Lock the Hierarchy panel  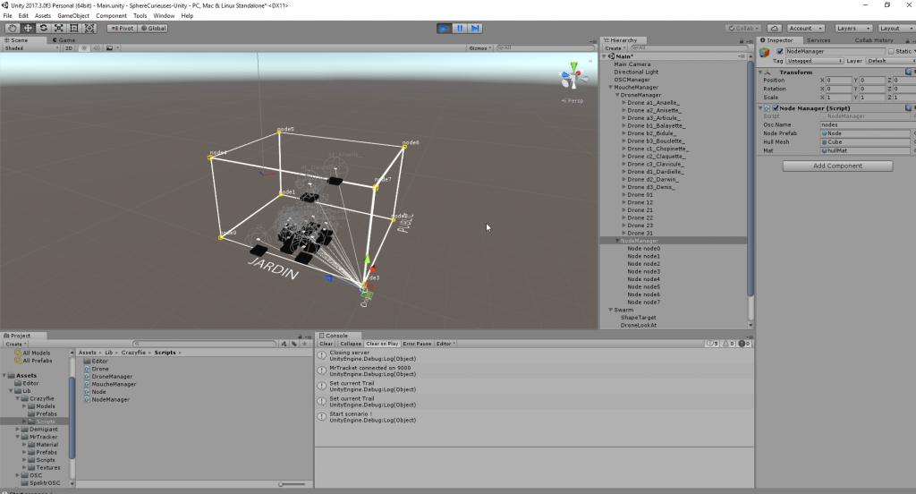pyautogui.click(x=742, y=41)
